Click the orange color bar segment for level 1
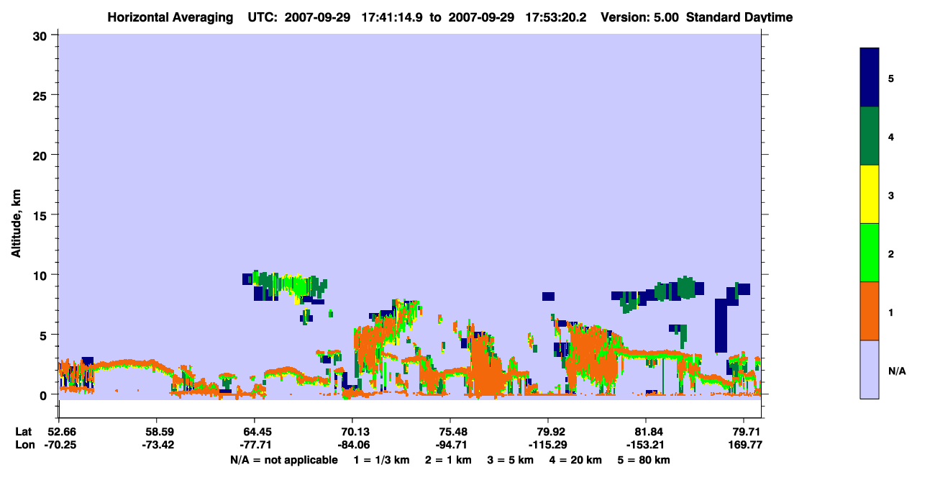Viewport: 935px width, 480px height. [x=870, y=311]
